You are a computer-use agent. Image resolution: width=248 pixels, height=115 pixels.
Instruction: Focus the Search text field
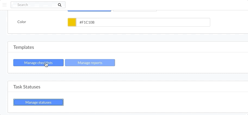[38, 5]
